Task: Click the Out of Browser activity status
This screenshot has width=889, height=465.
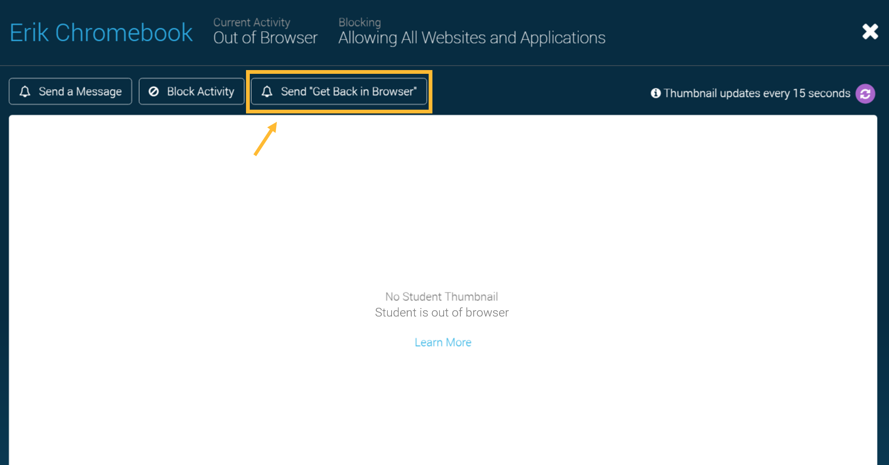Action: pyautogui.click(x=265, y=38)
